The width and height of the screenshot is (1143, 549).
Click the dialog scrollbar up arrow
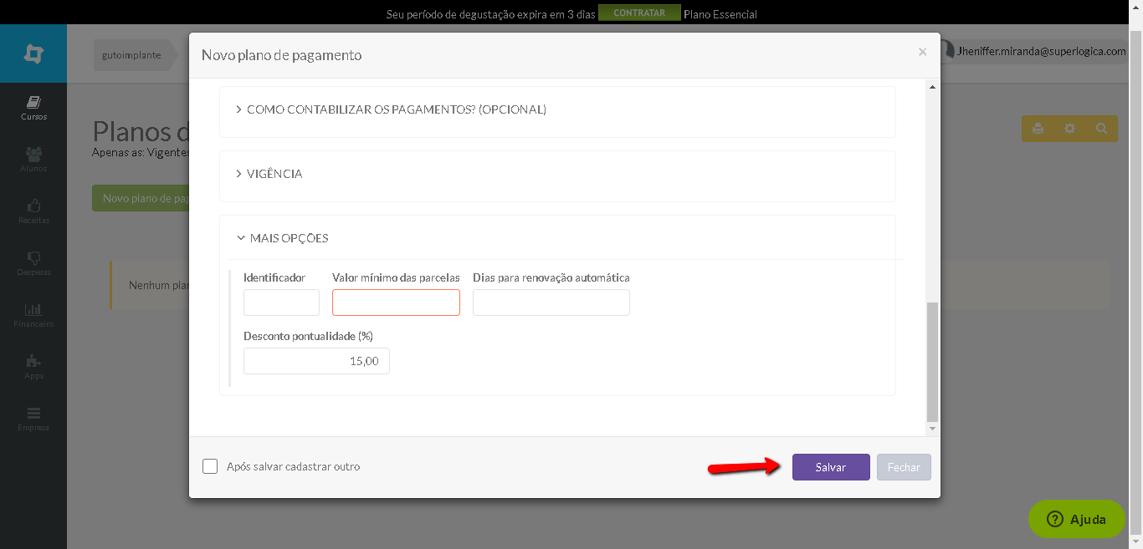tap(933, 87)
